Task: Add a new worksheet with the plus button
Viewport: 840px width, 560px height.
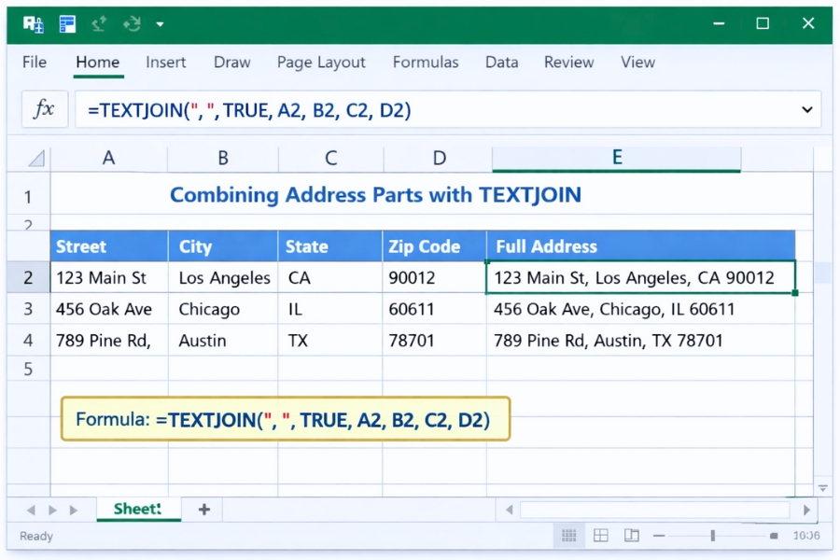Action: (203, 510)
